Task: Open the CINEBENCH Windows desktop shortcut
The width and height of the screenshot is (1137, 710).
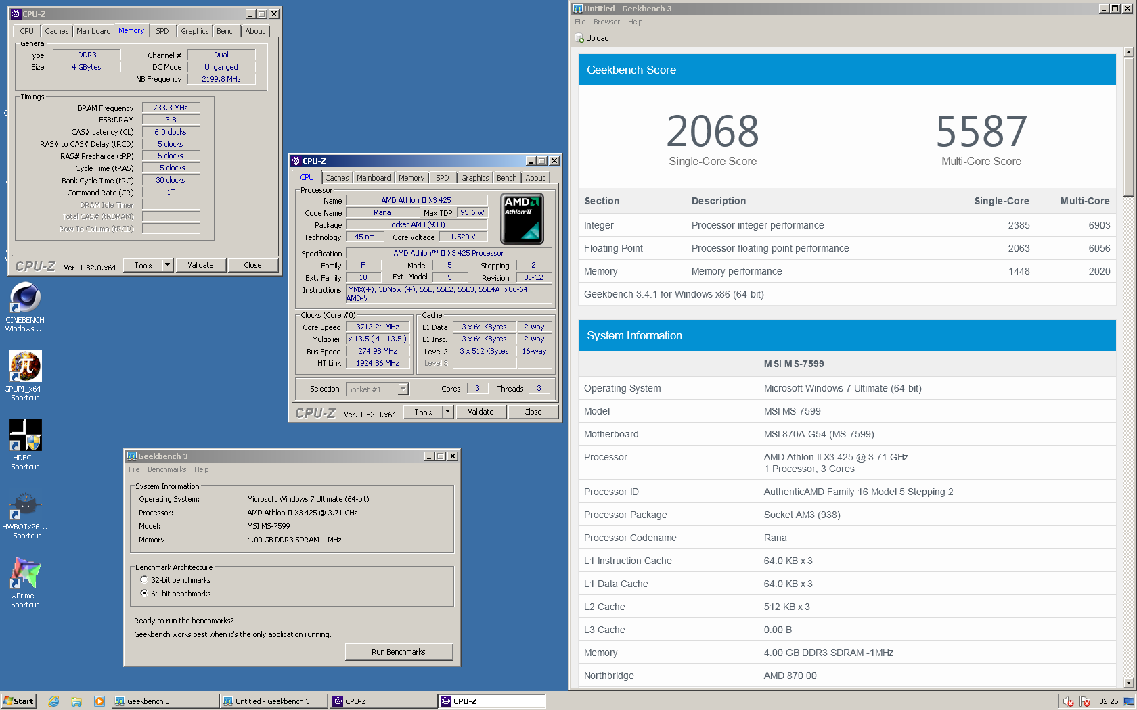Action: point(25,308)
